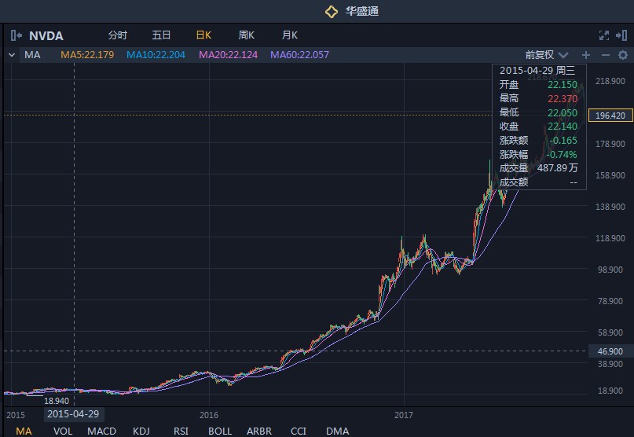Click the 118.900 price axis label
The width and height of the screenshot is (634, 437).
pos(610,238)
